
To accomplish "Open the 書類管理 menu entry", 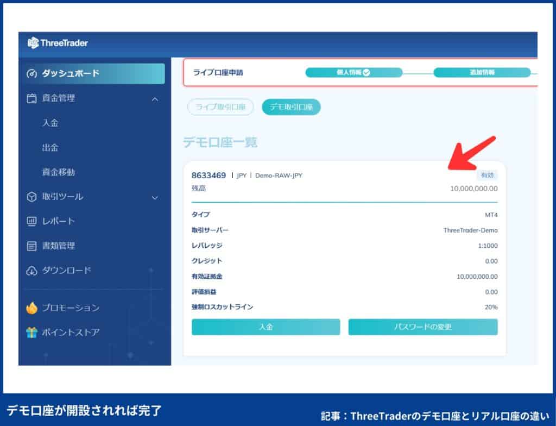I will (59, 246).
